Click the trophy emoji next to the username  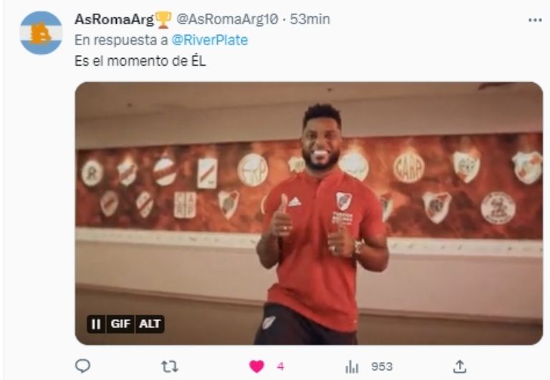point(163,19)
